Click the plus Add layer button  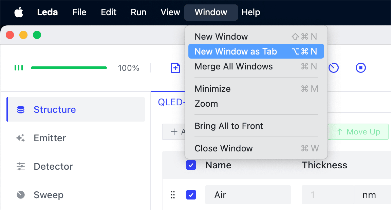pos(174,132)
